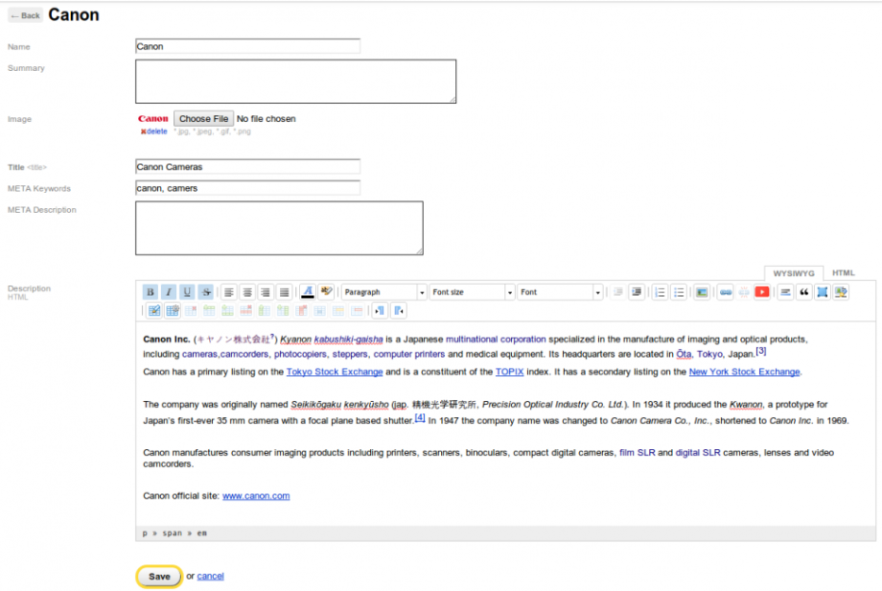Open the Font size dropdown
The height and width of the screenshot is (591, 882).
pos(472,292)
